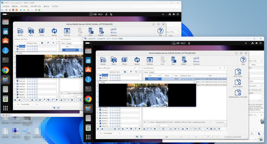Click the play icon in folders bottom toolbar
The width and height of the screenshot is (267, 144).
pyautogui.click(x=140, y=129)
